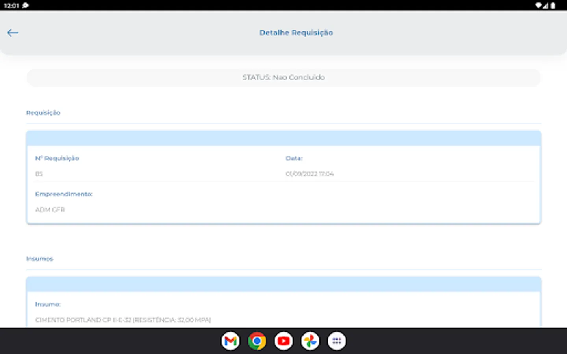
Task: Open the app drawer grid icon
Action: [337, 341]
